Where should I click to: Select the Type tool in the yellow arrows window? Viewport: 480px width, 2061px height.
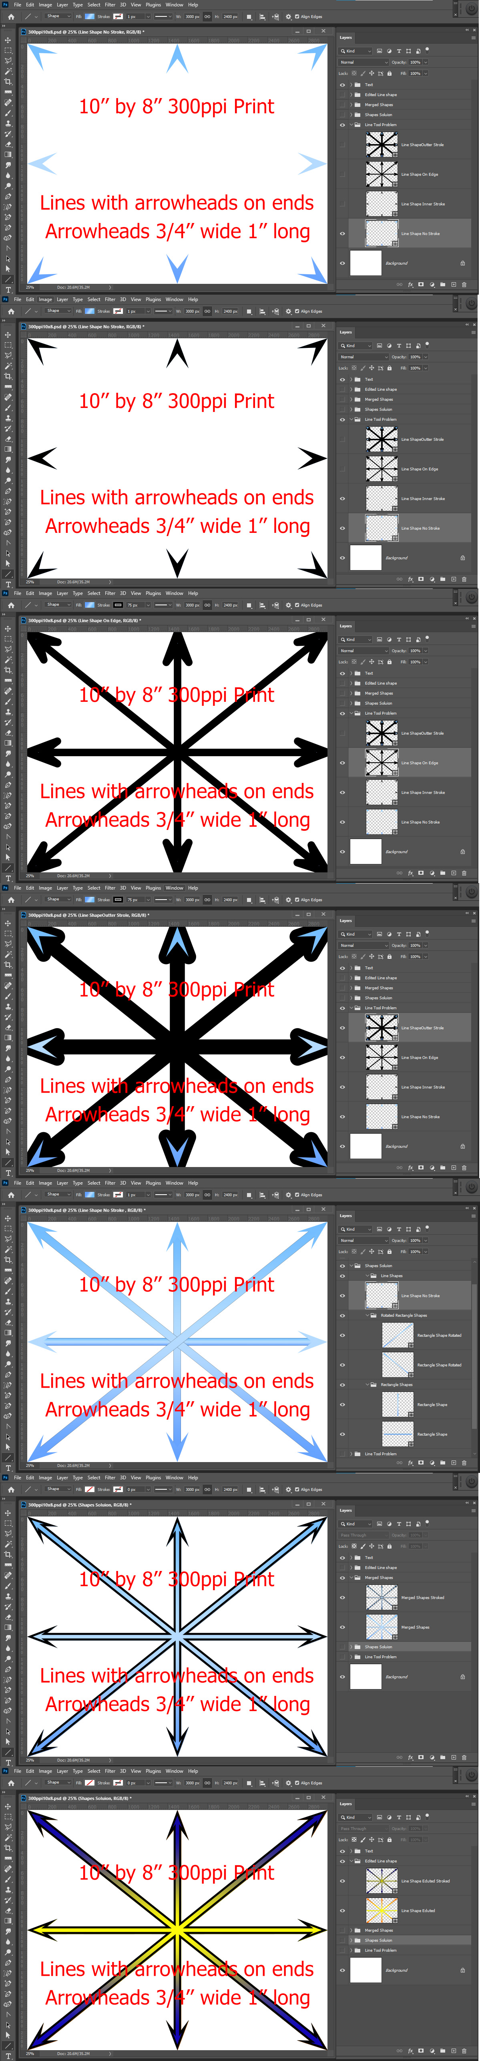[x=8, y=2056]
